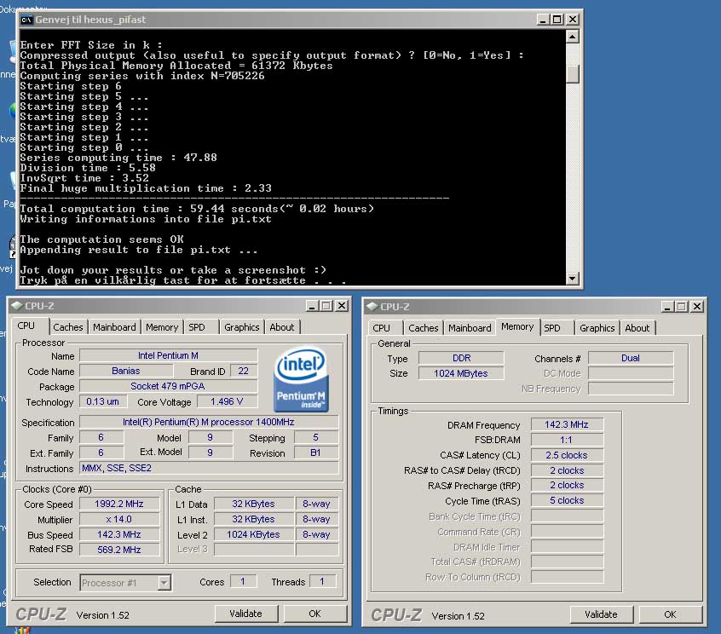
Task: Click 'Total computation time : 59.44 seconds' line
Action: click(x=197, y=209)
